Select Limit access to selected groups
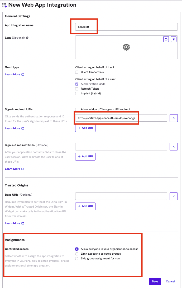 pyautogui.click(x=76, y=254)
